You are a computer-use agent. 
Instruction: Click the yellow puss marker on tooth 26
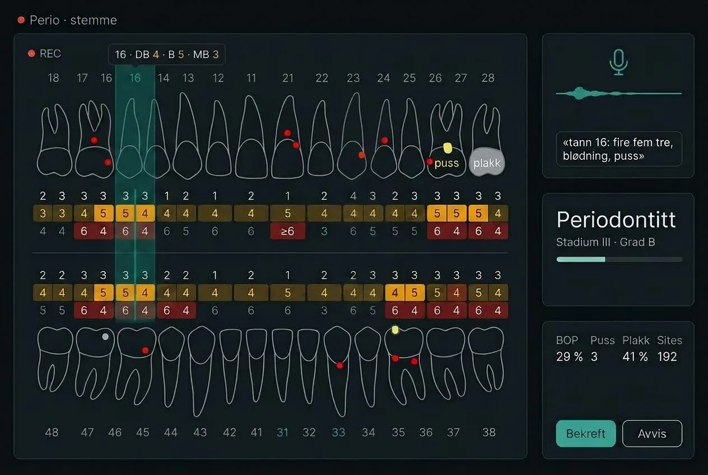pyautogui.click(x=447, y=148)
